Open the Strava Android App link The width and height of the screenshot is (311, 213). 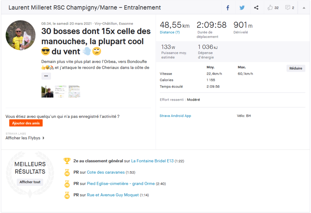tap(175, 116)
